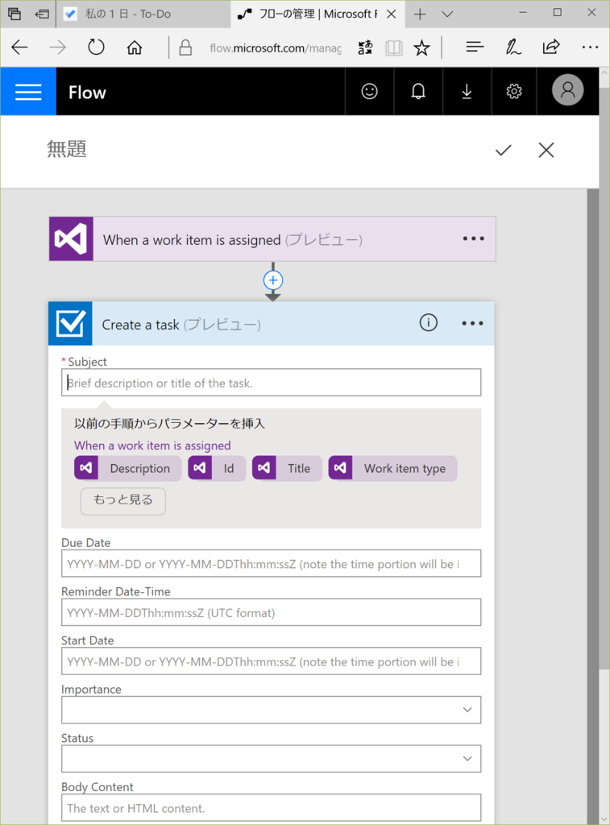The height and width of the screenshot is (825, 610).
Task: Insert the Description parameter
Action: coord(128,468)
